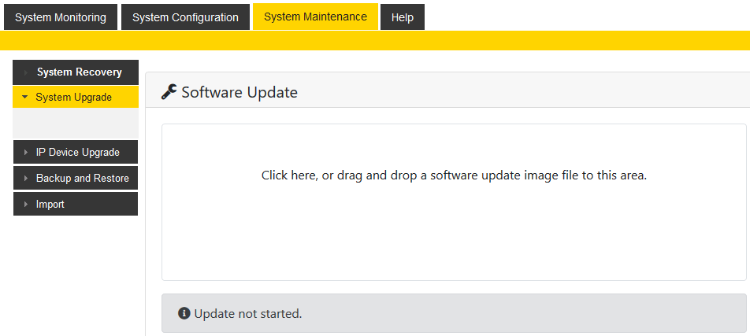Go to the Backup and Restore label
750x336 pixels.
pyautogui.click(x=83, y=179)
